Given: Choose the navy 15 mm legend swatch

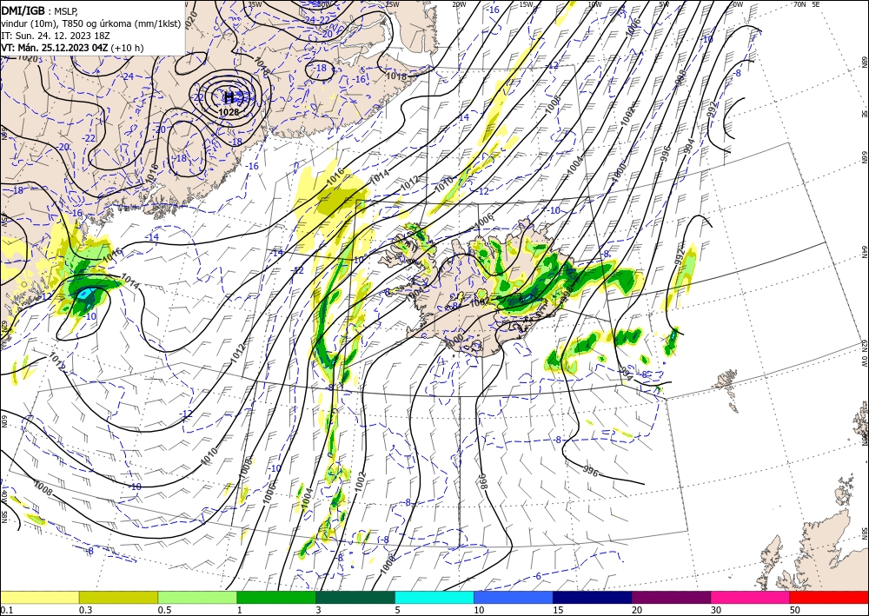Looking at the screenshot, I should 593,597.
